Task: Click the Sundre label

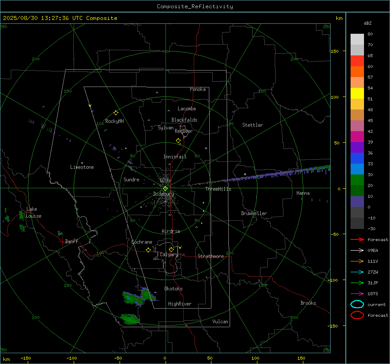Action: click(131, 179)
